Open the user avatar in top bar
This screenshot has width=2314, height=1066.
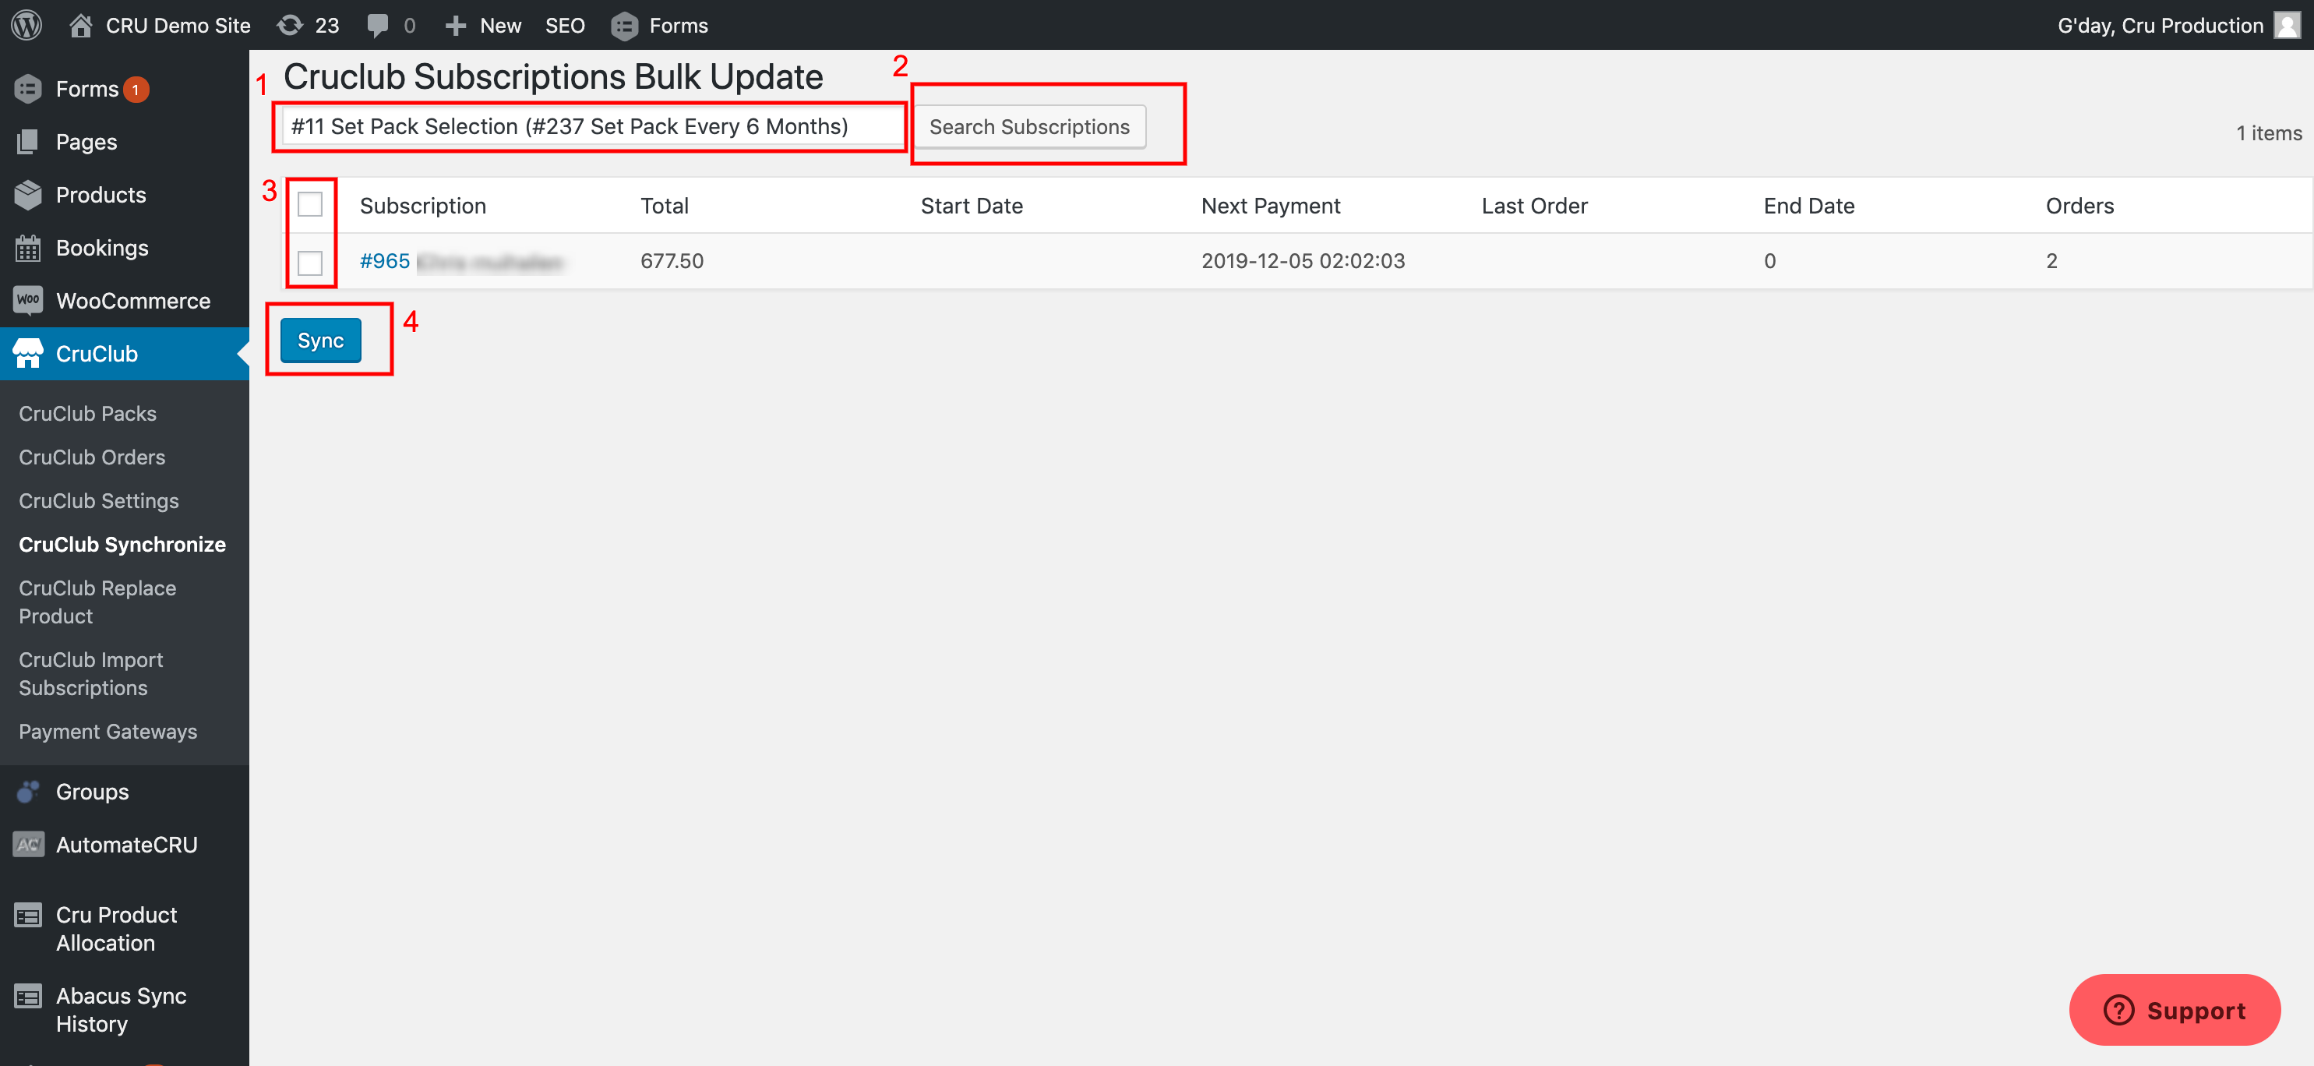(x=2287, y=25)
